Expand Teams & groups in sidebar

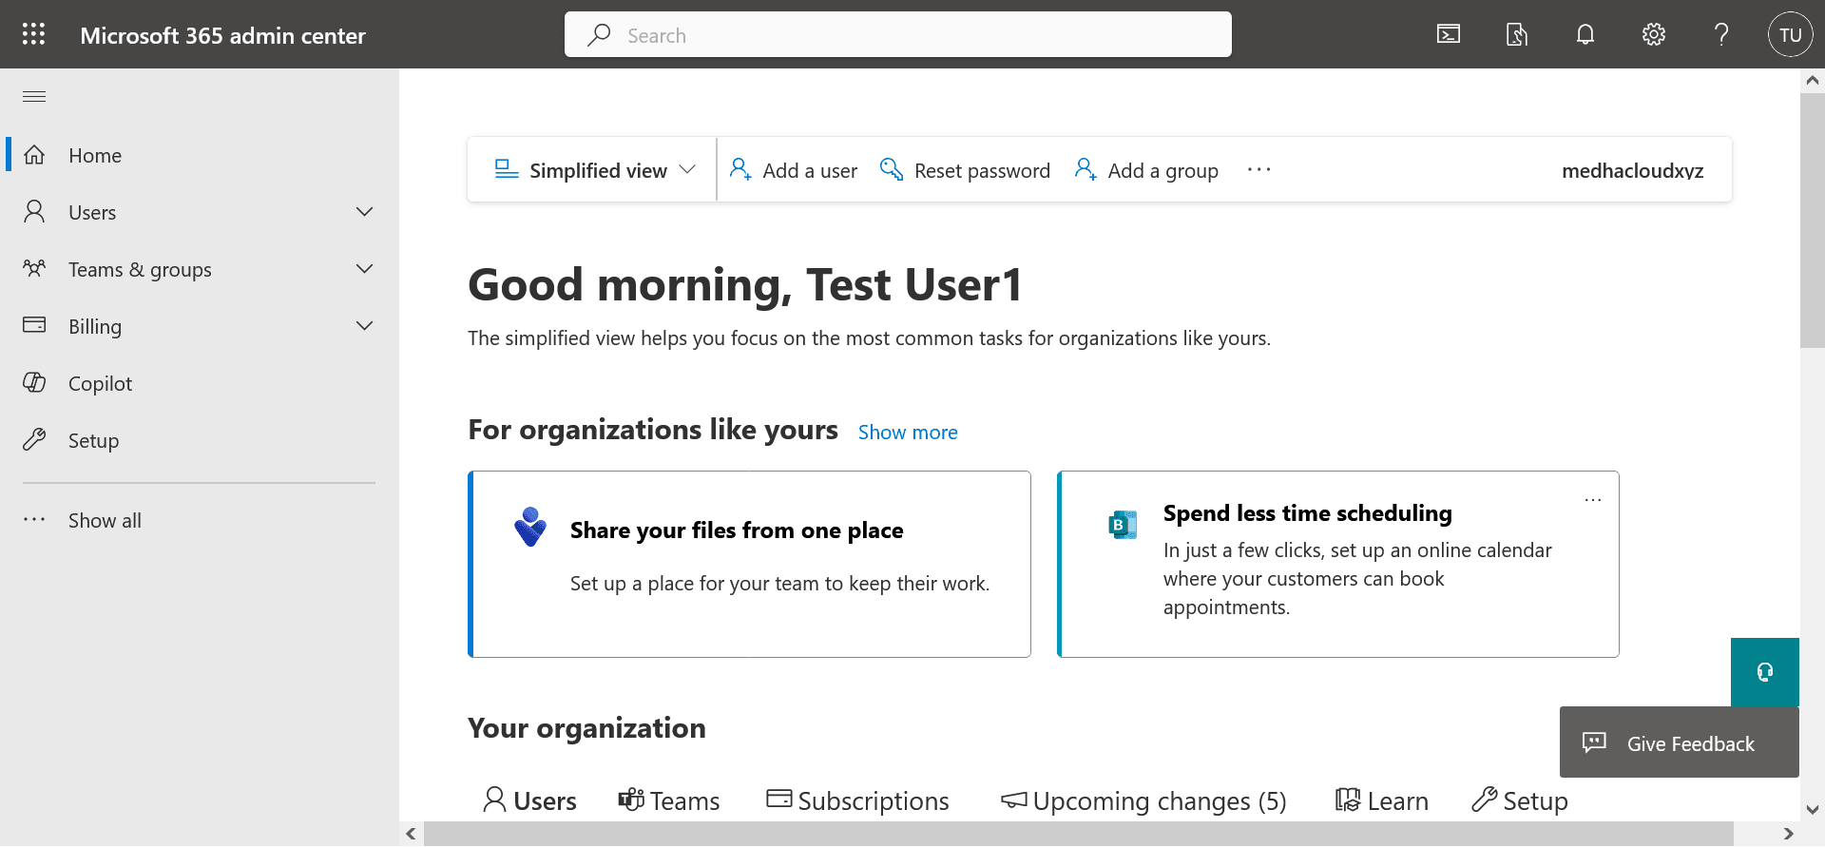364,269
